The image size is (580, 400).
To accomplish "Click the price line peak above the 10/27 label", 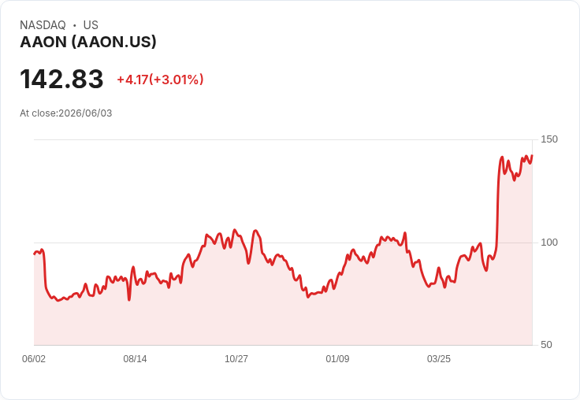I will coord(235,230).
